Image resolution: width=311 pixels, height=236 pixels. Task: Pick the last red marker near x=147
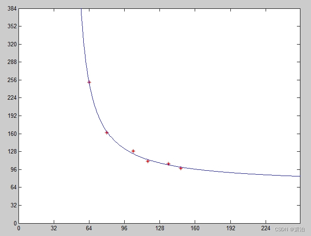(x=181, y=168)
